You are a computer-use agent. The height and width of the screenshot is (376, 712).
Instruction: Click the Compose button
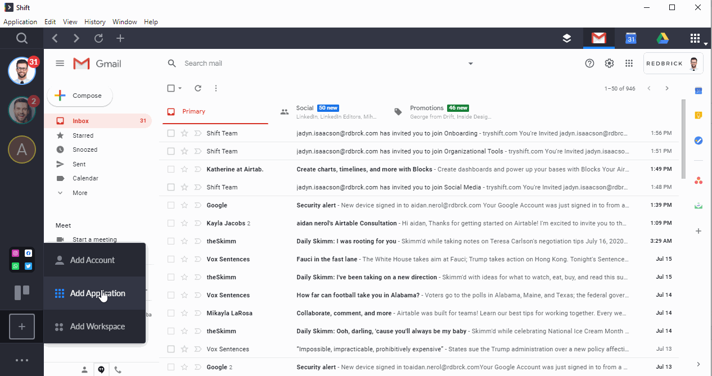pyautogui.click(x=80, y=96)
